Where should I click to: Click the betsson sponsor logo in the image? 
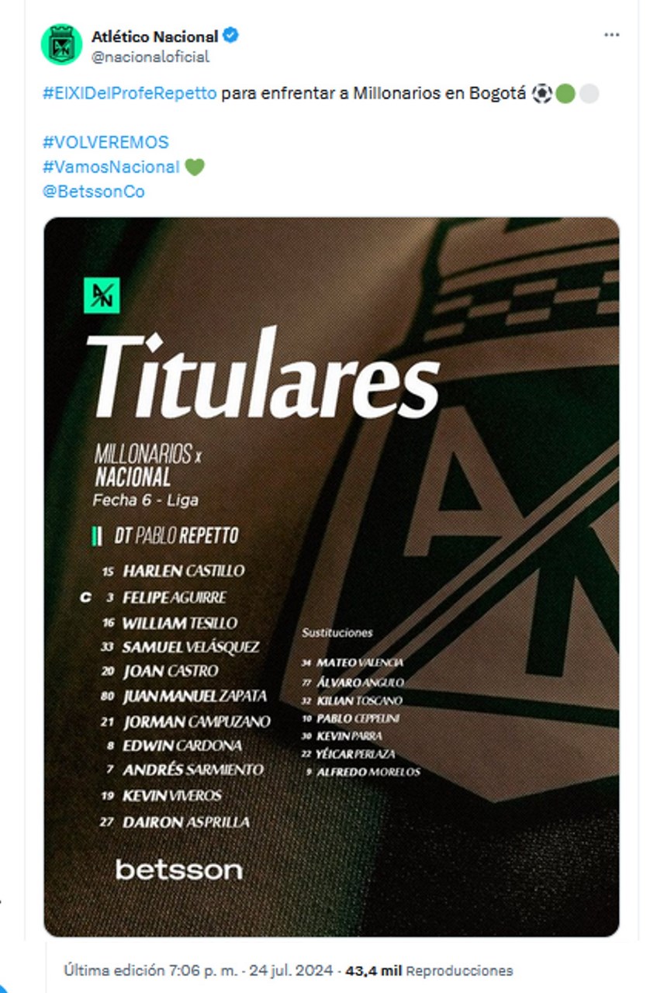pos(178,869)
